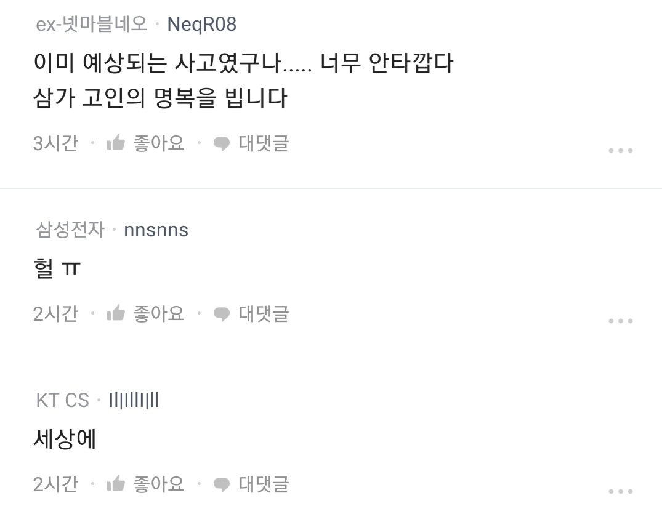Select the 삼성전자 company label
The width and height of the screenshot is (662, 514).
pyautogui.click(x=70, y=230)
